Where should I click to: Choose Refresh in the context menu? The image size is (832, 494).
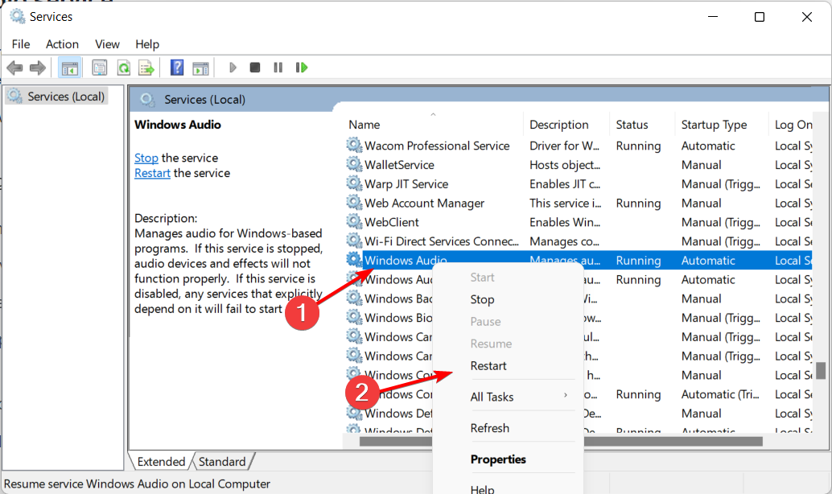point(489,428)
